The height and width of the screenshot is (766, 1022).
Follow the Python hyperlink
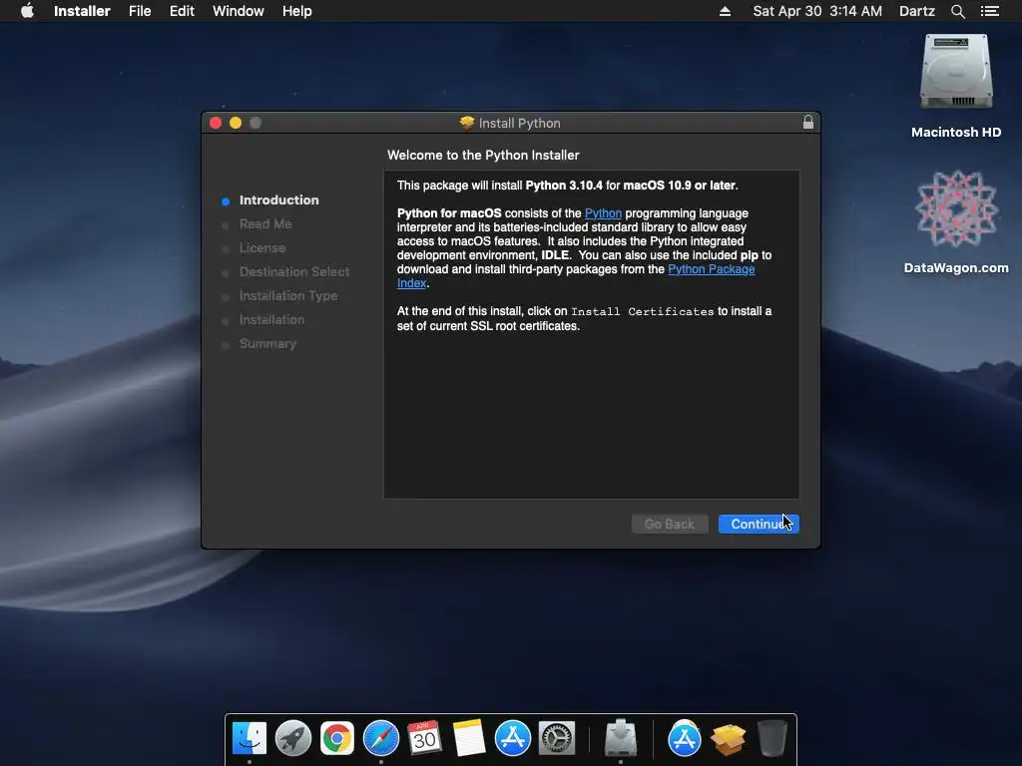coord(603,213)
